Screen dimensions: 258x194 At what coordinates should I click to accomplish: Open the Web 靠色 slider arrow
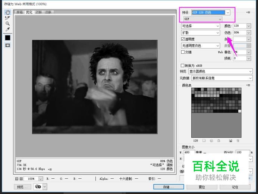(x=249, y=52)
